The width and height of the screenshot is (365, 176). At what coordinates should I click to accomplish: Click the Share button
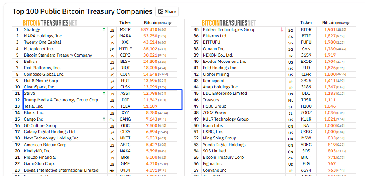(167, 12)
